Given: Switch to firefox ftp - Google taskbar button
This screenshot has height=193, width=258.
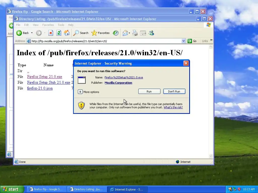Looking at the screenshot, I should (47, 189).
